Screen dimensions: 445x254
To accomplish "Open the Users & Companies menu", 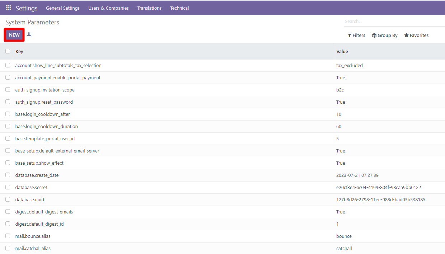I will tap(108, 8).
